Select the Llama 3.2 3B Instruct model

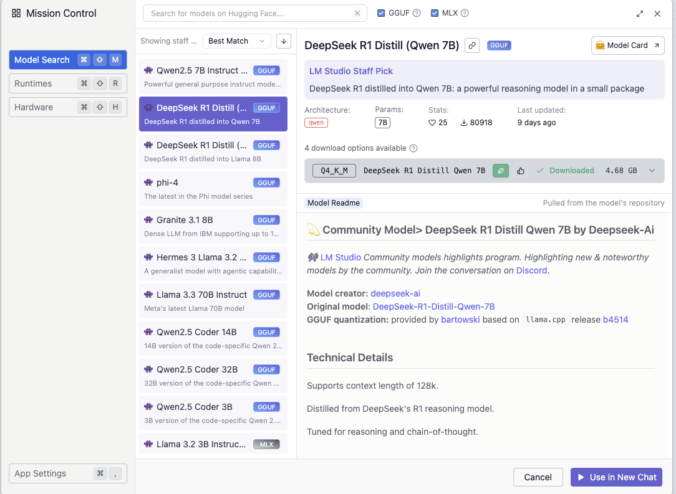[x=213, y=444]
